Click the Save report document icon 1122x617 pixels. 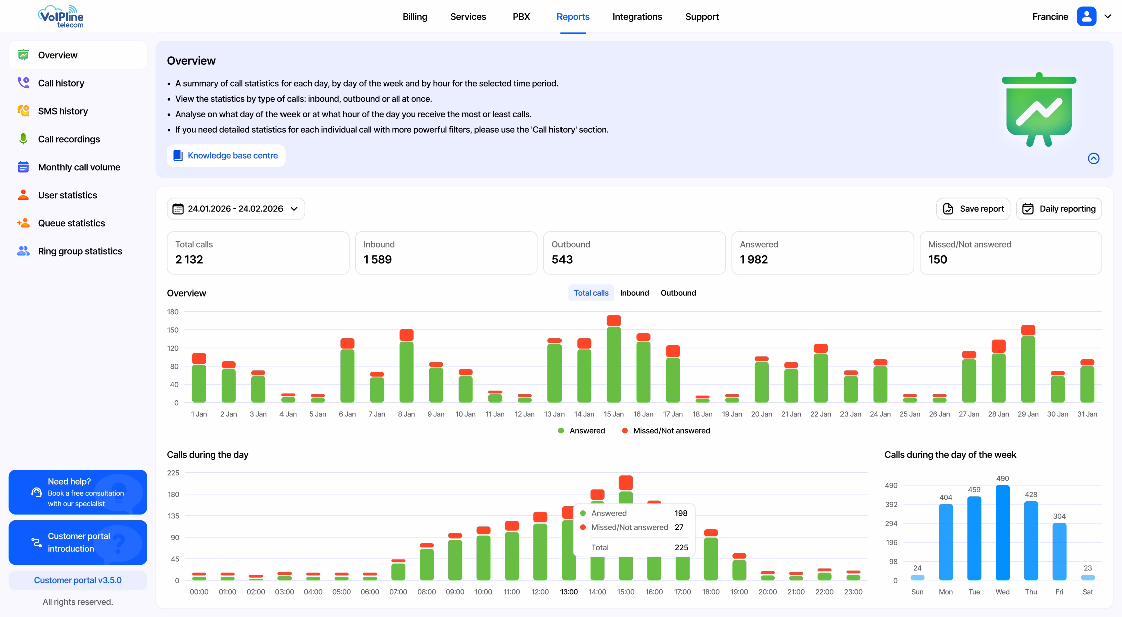click(948, 209)
